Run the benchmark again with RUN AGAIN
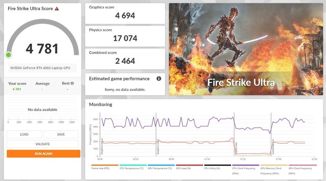The height and width of the screenshot is (181, 326). (x=44, y=154)
